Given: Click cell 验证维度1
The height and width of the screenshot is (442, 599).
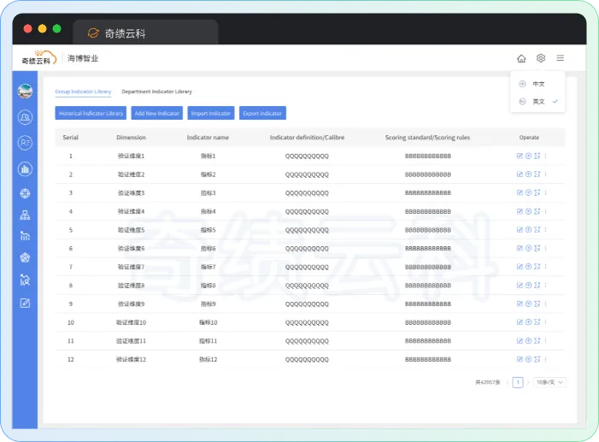Looking at the screenshot, I should 131,156.
